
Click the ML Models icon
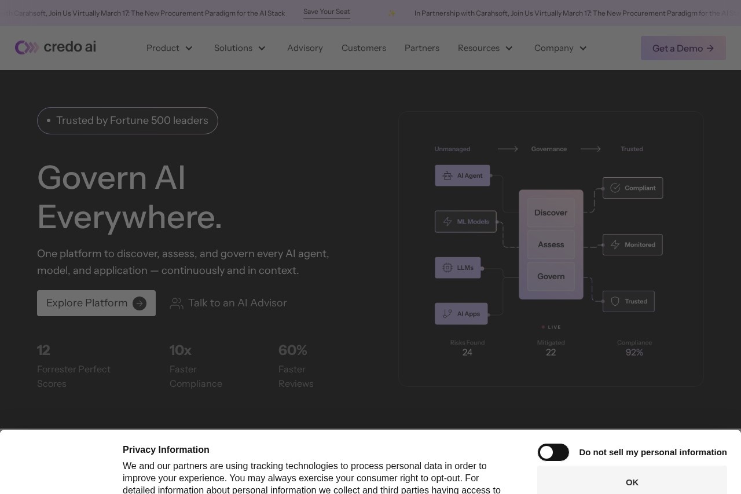[x=447, y=221]
